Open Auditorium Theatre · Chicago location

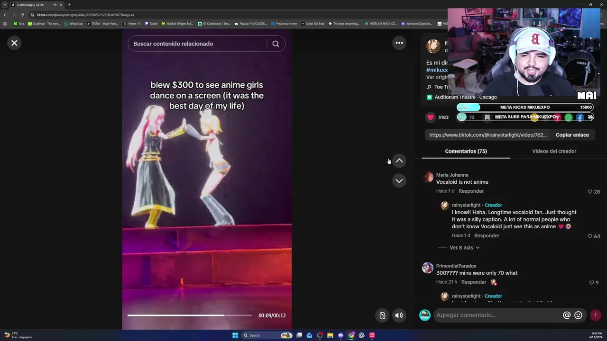[466, 97]
